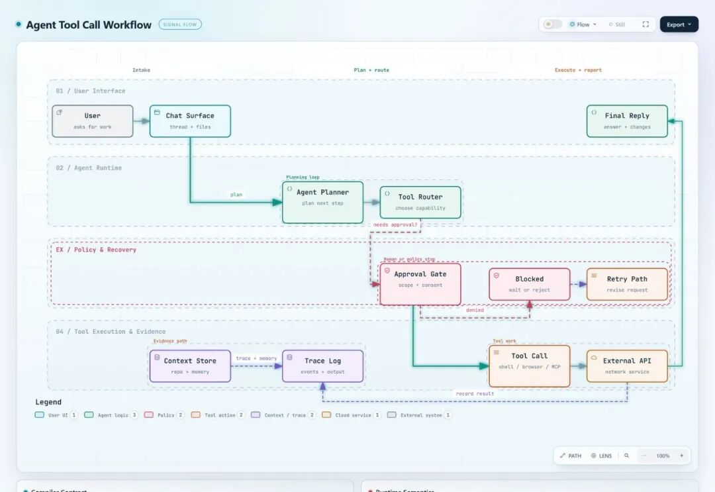The height and width of the screenshot is (492, 715).
Task: Click the 100% zoom level value
Action: (x=663, y=456)
